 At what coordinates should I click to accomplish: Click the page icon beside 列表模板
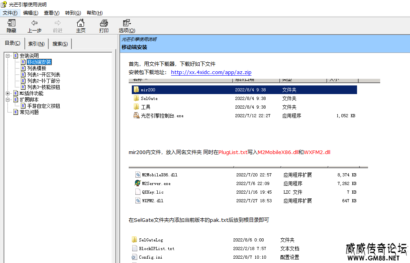coord(23,68)
